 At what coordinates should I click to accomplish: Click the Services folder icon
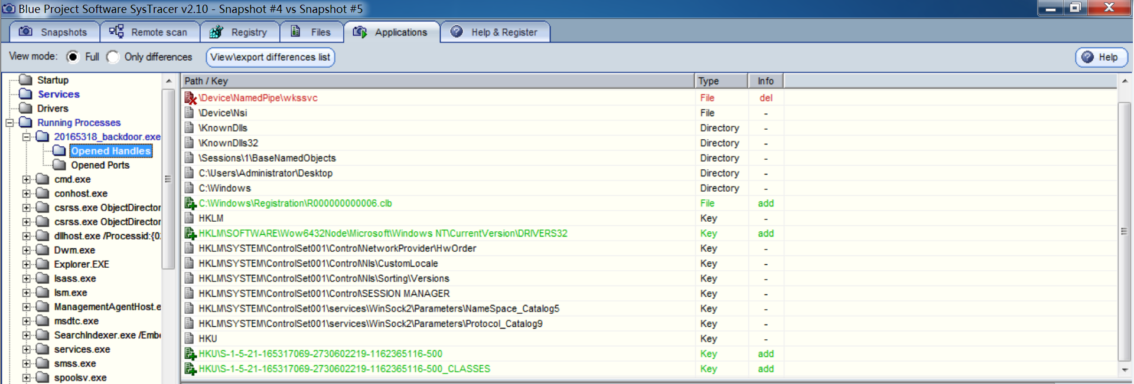(x=25, y=94)
